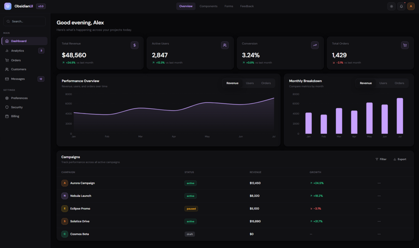Image resolution: width=419 pixels, height=248 pixels.
Task: Open more options for Eclipse Promo
Action: [379, 208]
